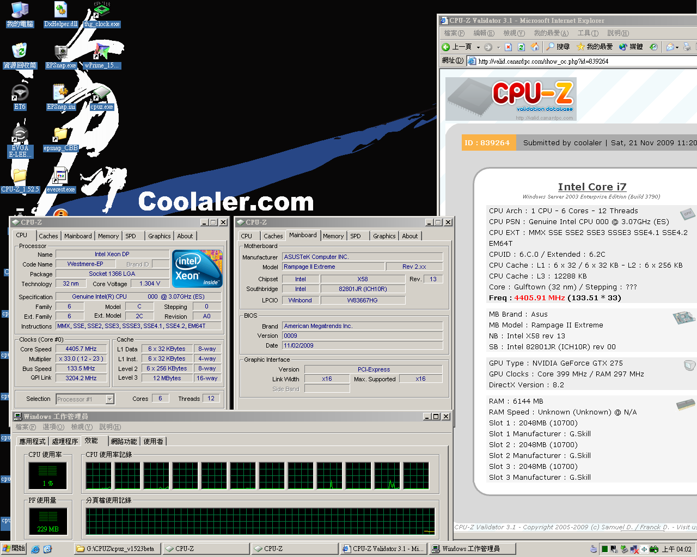The height and width of the screenshot is (557, 697).
Task: Click the Samuel D. link in page footer
Action: click(617, 527)
